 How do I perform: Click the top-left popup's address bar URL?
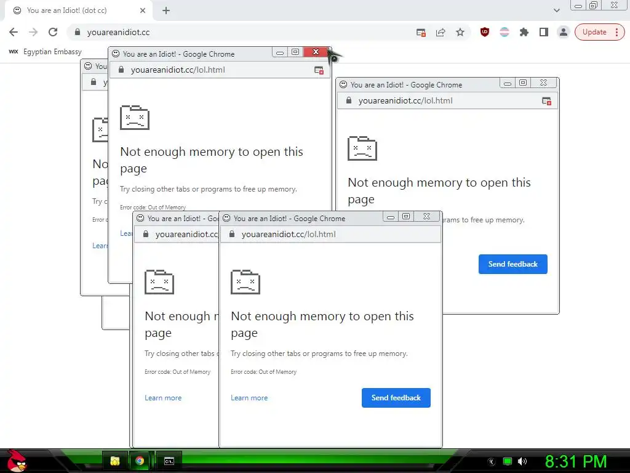178,70
